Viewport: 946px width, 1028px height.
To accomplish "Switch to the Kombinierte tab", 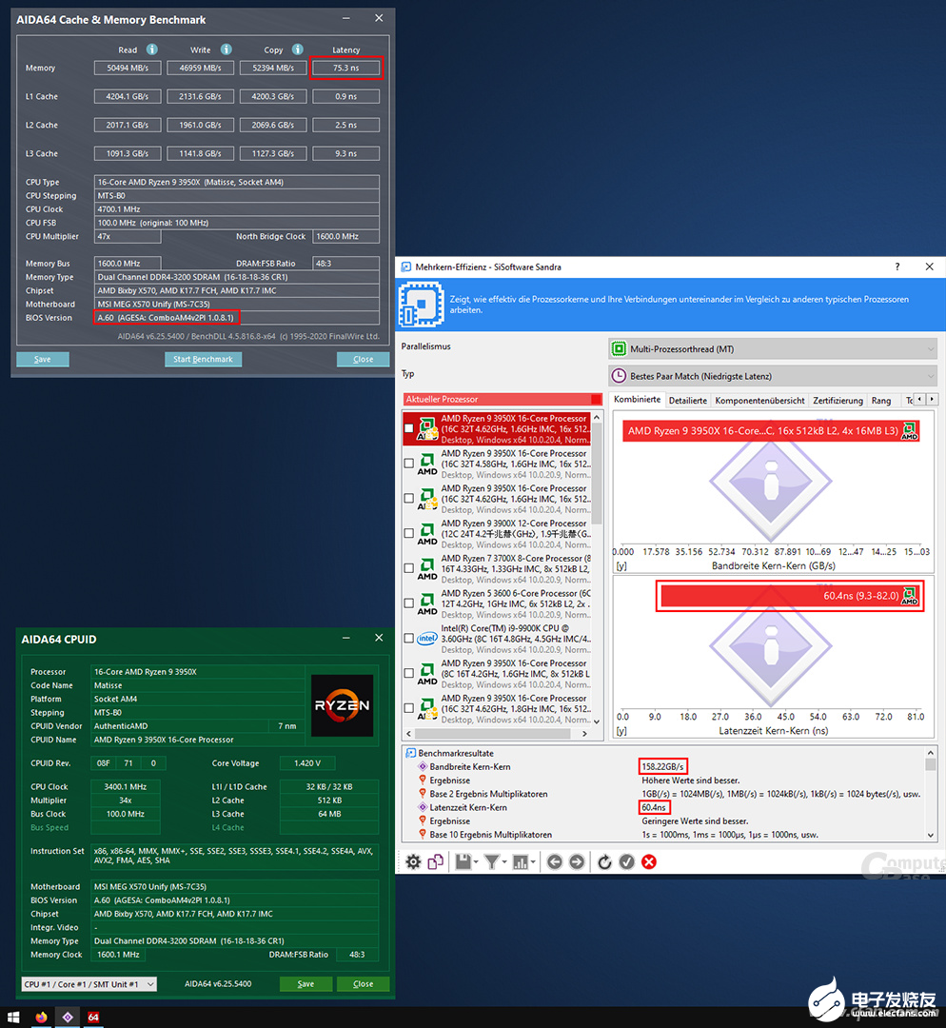I will pos(638,399).
